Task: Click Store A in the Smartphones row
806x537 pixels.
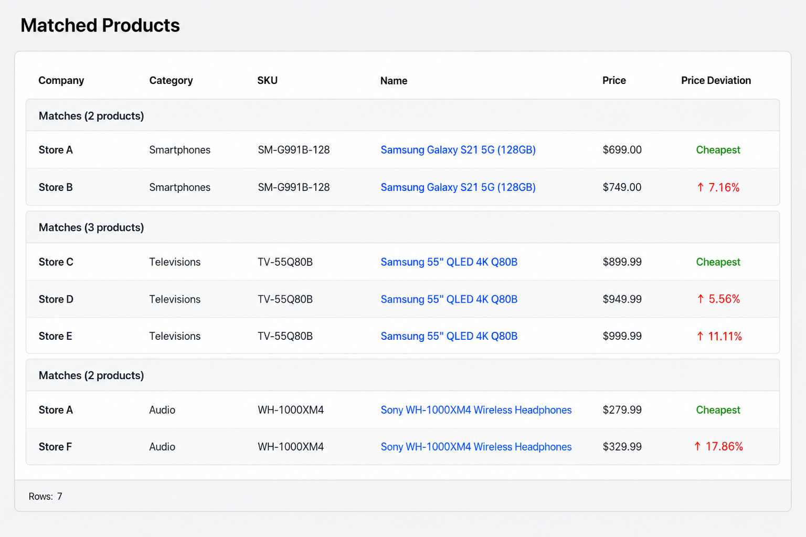Action: (56, 150)
